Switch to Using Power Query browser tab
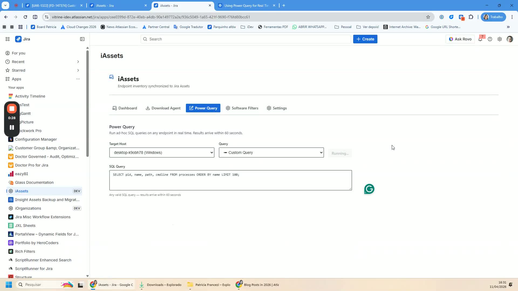Image resolution: width=518 pixels, height=291 pixels. (247, 5)
